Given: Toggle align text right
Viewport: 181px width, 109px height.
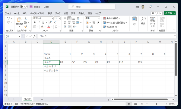Looking at the screenshot, I should click(74, 23).
